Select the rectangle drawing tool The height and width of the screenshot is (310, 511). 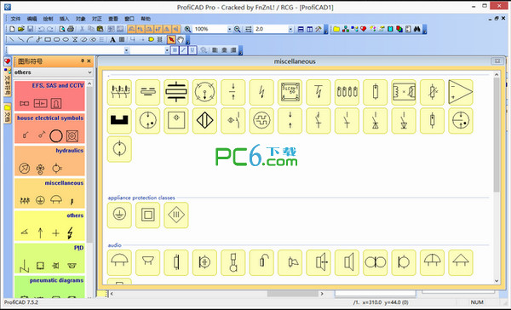48,40
